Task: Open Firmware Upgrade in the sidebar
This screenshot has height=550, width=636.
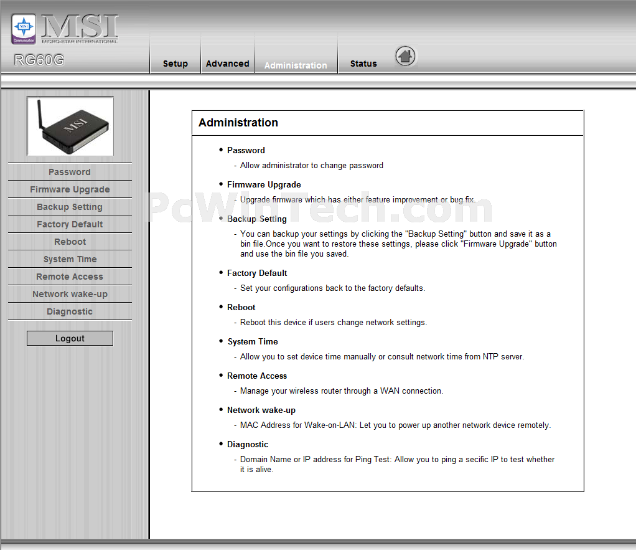Action: coord(70,189)
